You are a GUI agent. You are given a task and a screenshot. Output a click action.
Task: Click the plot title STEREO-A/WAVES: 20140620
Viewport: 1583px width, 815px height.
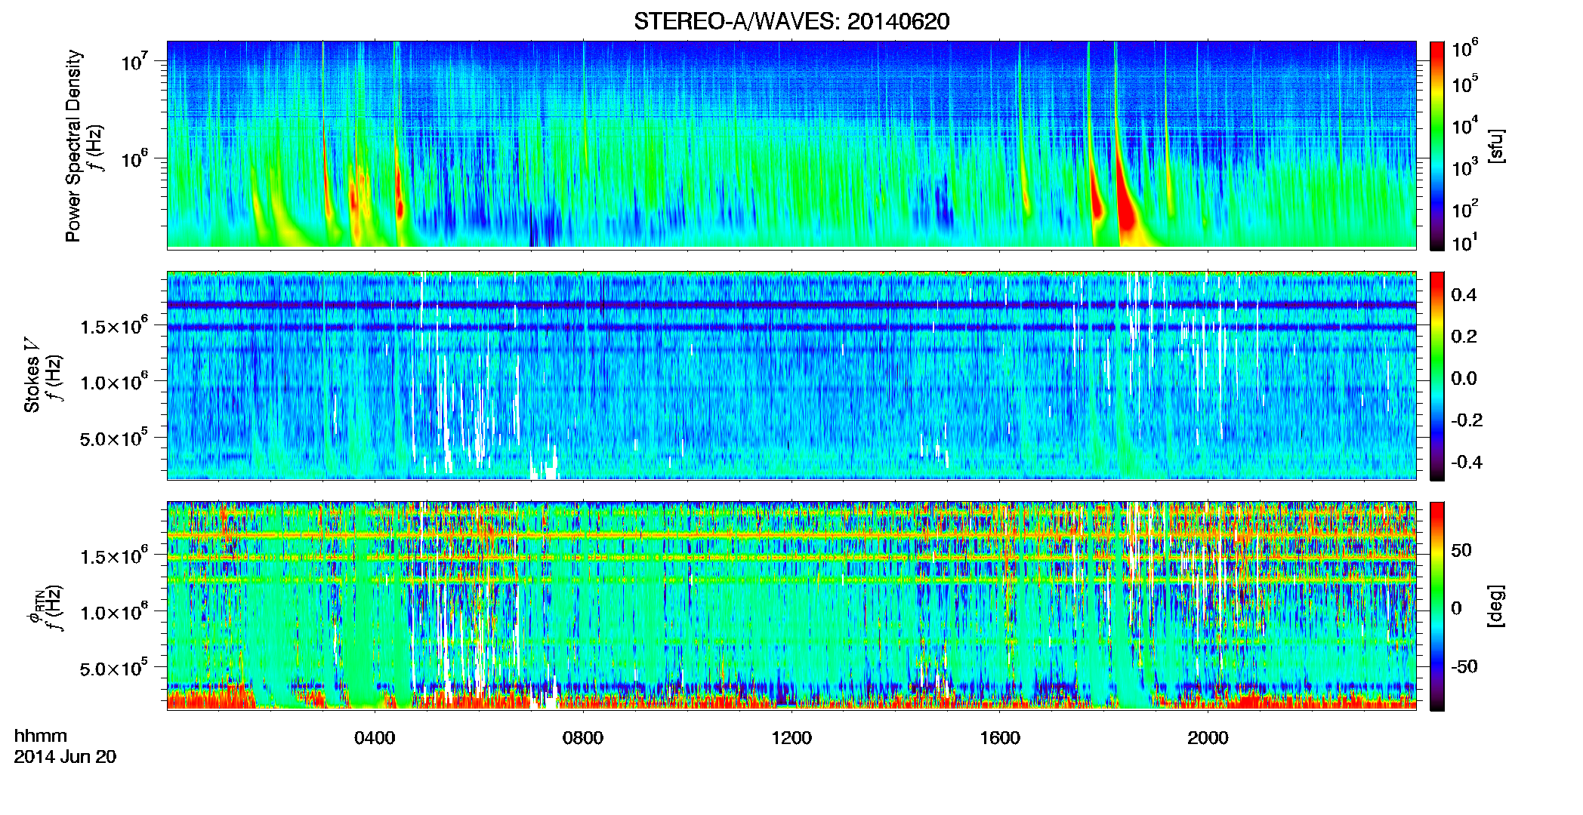point(791,21)
